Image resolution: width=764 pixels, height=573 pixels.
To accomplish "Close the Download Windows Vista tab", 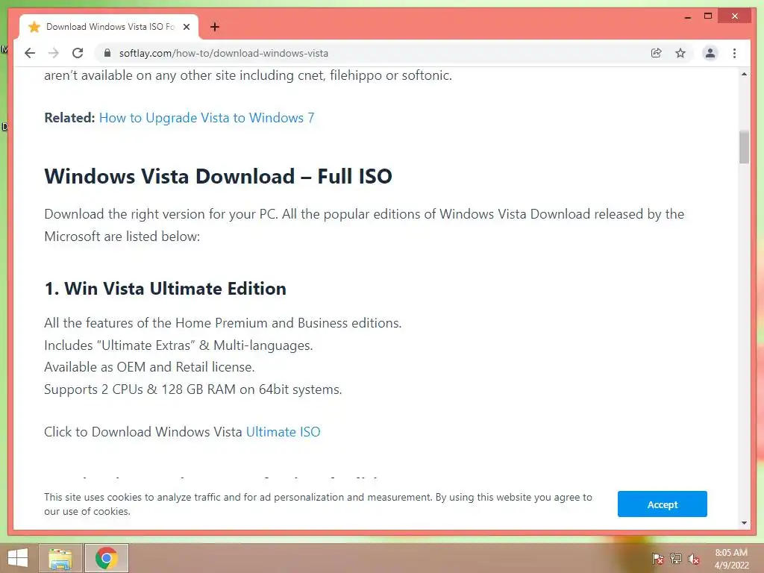I will click(186, 27).
